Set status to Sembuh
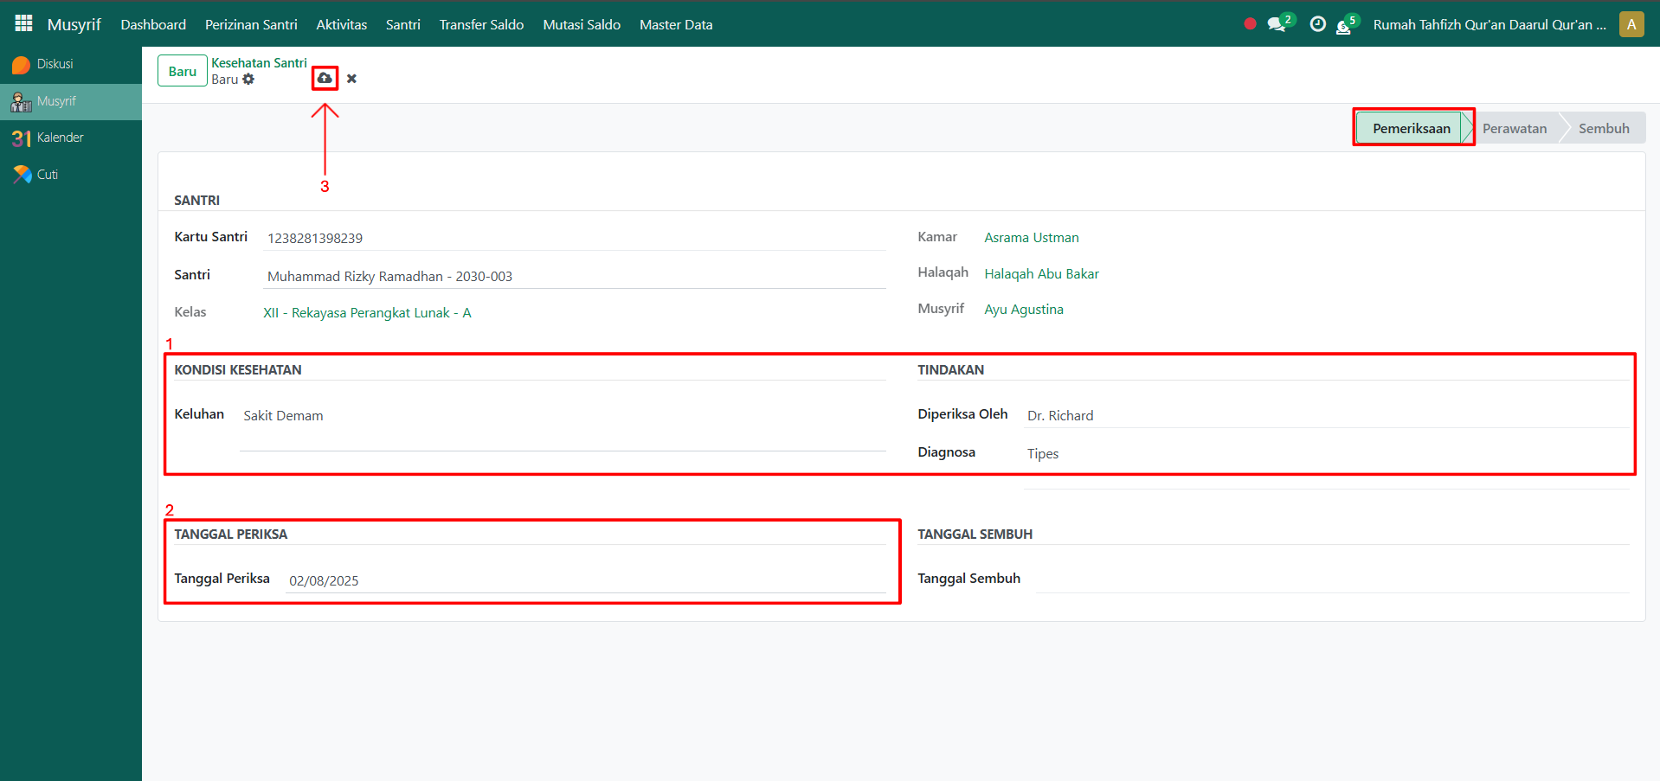This screenshot has height=781, width=1660. 1603,129
